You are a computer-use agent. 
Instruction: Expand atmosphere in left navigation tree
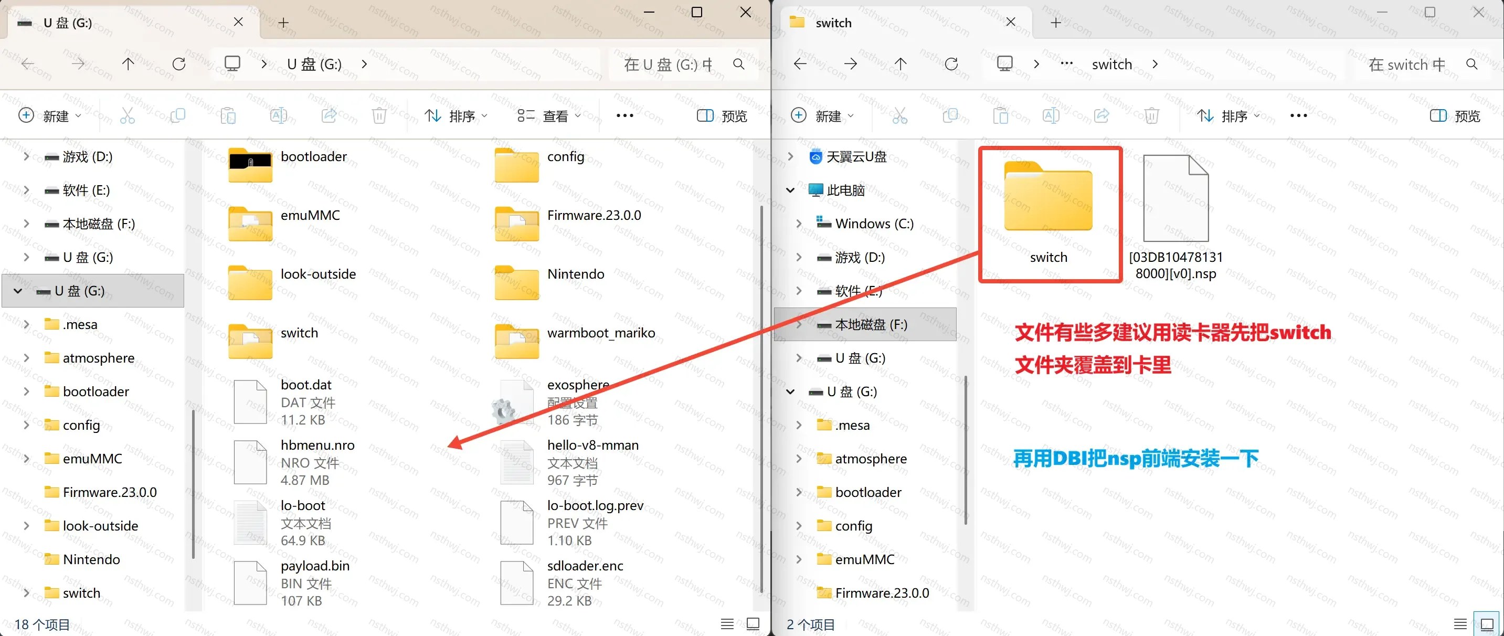click(26, 357)
